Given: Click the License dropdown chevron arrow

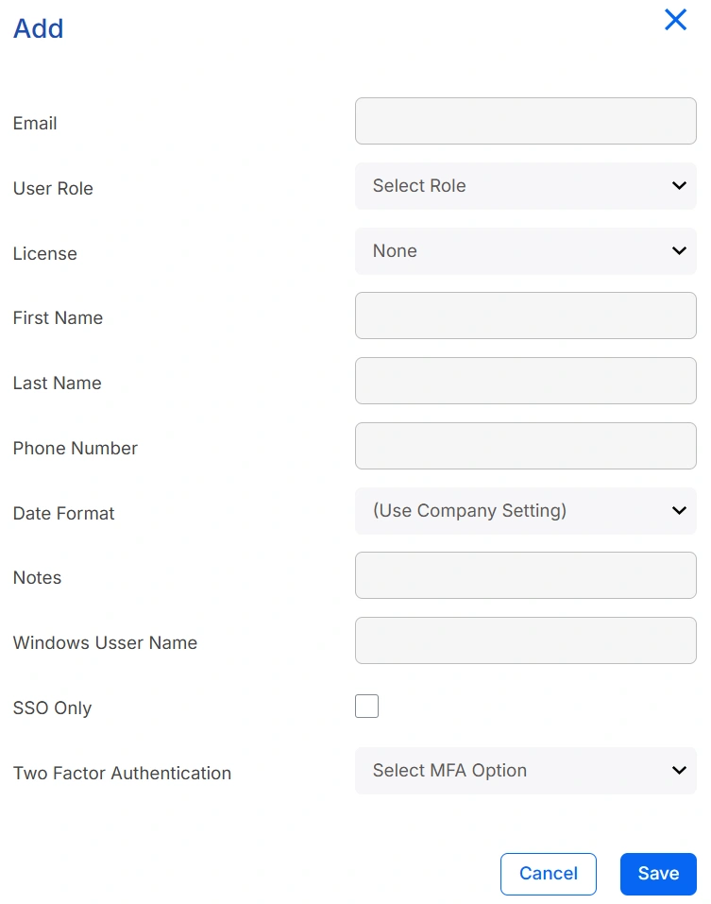Looking at the screenshot, I should (679, 250).
